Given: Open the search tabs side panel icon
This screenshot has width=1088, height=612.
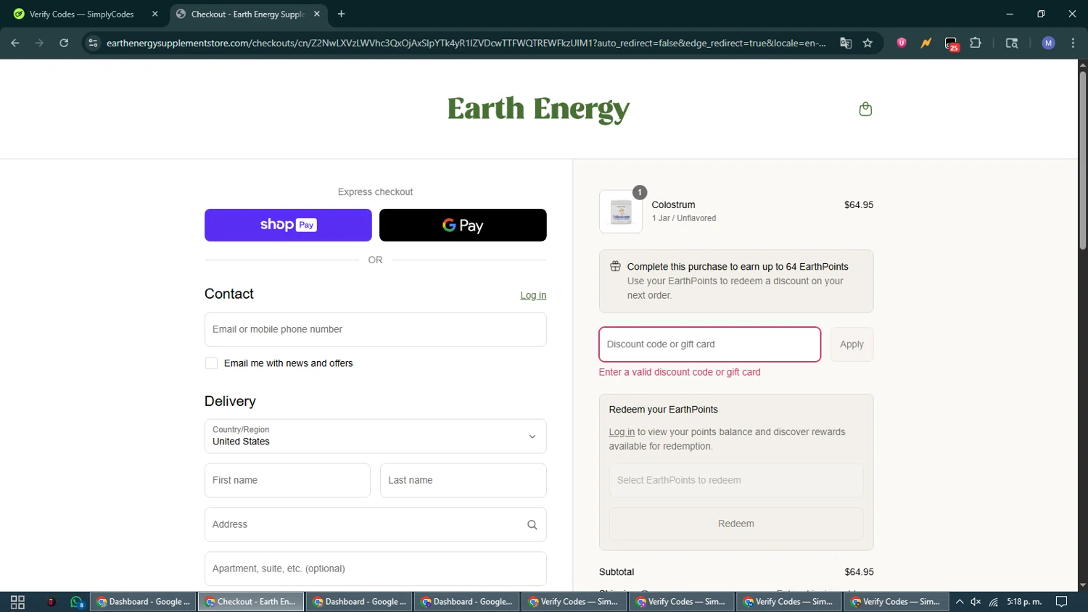Looking at the screenshot, I should click(1012, 43).
